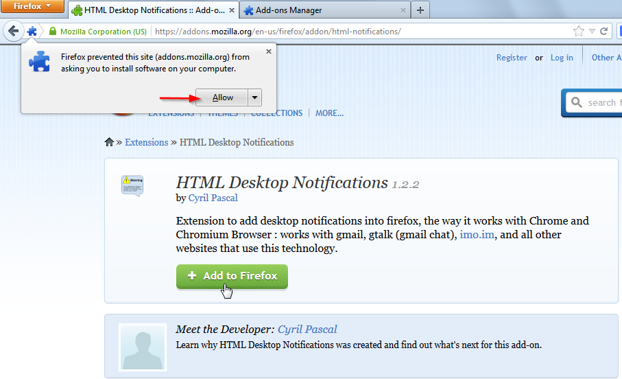Viewport: 622px width, 379px height.
Task: Click Cyril Pascal in Meet the Developer
Action: (307, 330)
